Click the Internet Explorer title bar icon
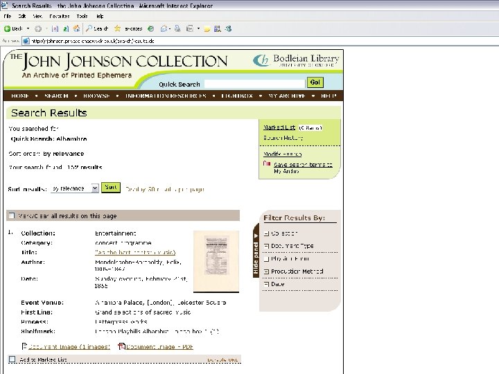This screenshot has height=374, width=499. [4, 6]
